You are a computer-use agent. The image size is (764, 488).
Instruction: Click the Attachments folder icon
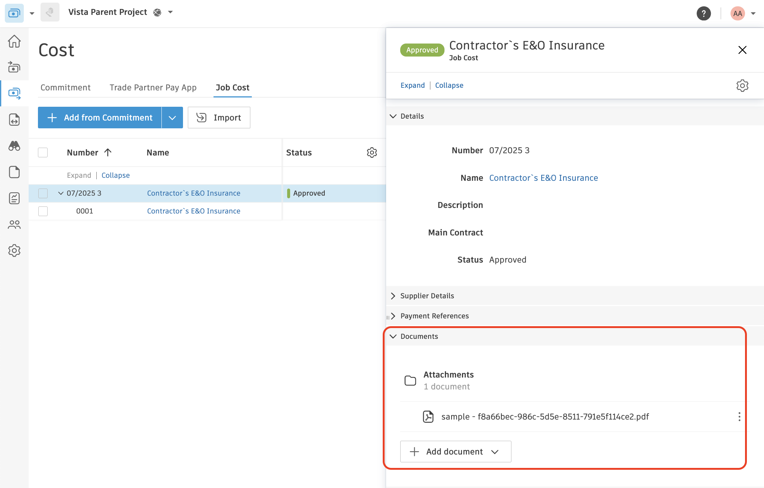click(x=410, y=381)
